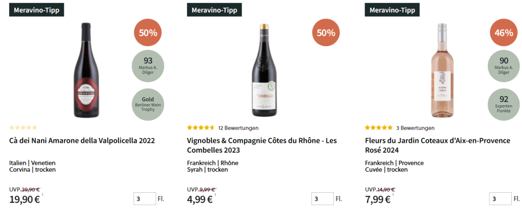
Task: Click the 50% discount badge on the Amarone
Action: [148, 33]
